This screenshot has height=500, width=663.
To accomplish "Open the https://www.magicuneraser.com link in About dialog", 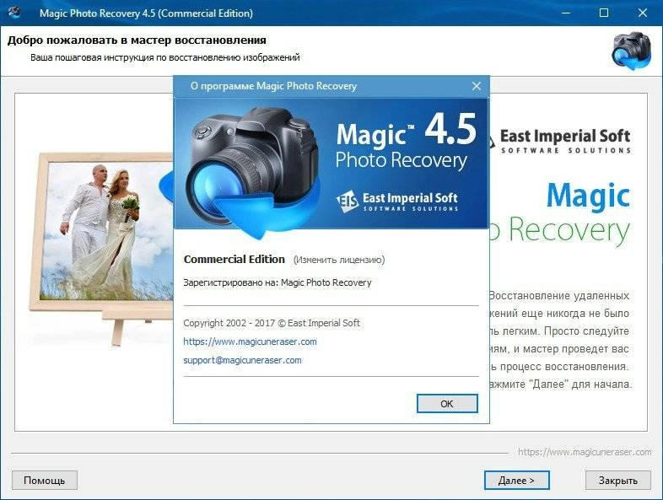I will coord(250,341).
